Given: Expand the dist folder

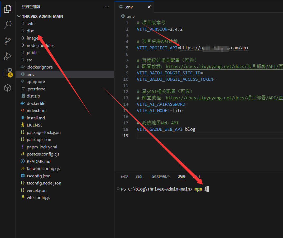Looking at the screenshot, I should tap(23, 31).
